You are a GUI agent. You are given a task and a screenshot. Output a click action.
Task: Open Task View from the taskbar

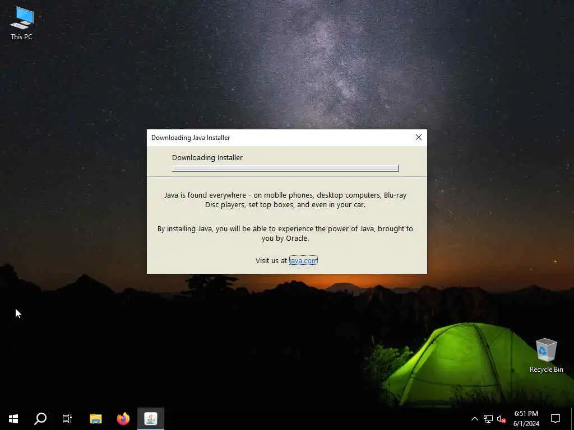coord(67,419)
